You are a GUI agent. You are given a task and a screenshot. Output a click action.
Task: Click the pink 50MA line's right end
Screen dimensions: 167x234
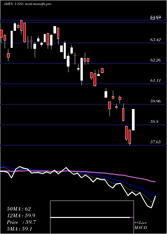[155, 182]
